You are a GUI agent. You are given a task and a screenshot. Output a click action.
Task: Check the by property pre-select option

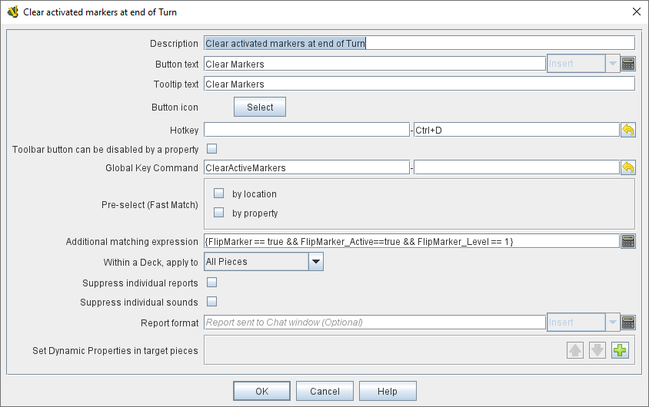tap(219, 213)
